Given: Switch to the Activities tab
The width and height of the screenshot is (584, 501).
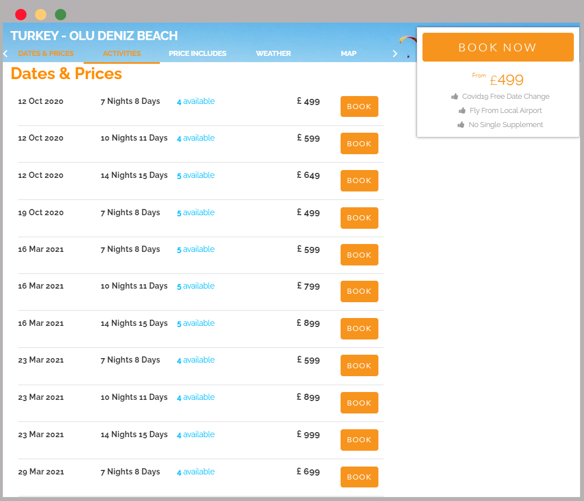Looking at the screenshot, I should (x=121, y=54).
